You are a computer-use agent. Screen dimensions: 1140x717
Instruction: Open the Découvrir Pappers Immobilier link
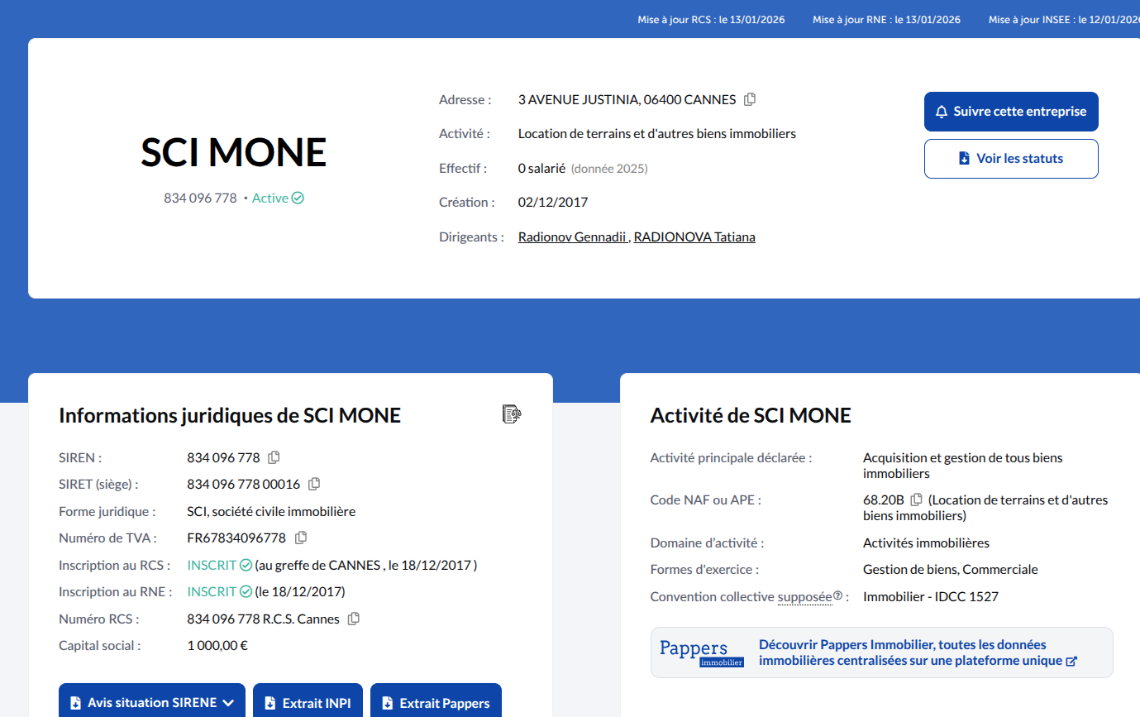[x=918, y=652]
